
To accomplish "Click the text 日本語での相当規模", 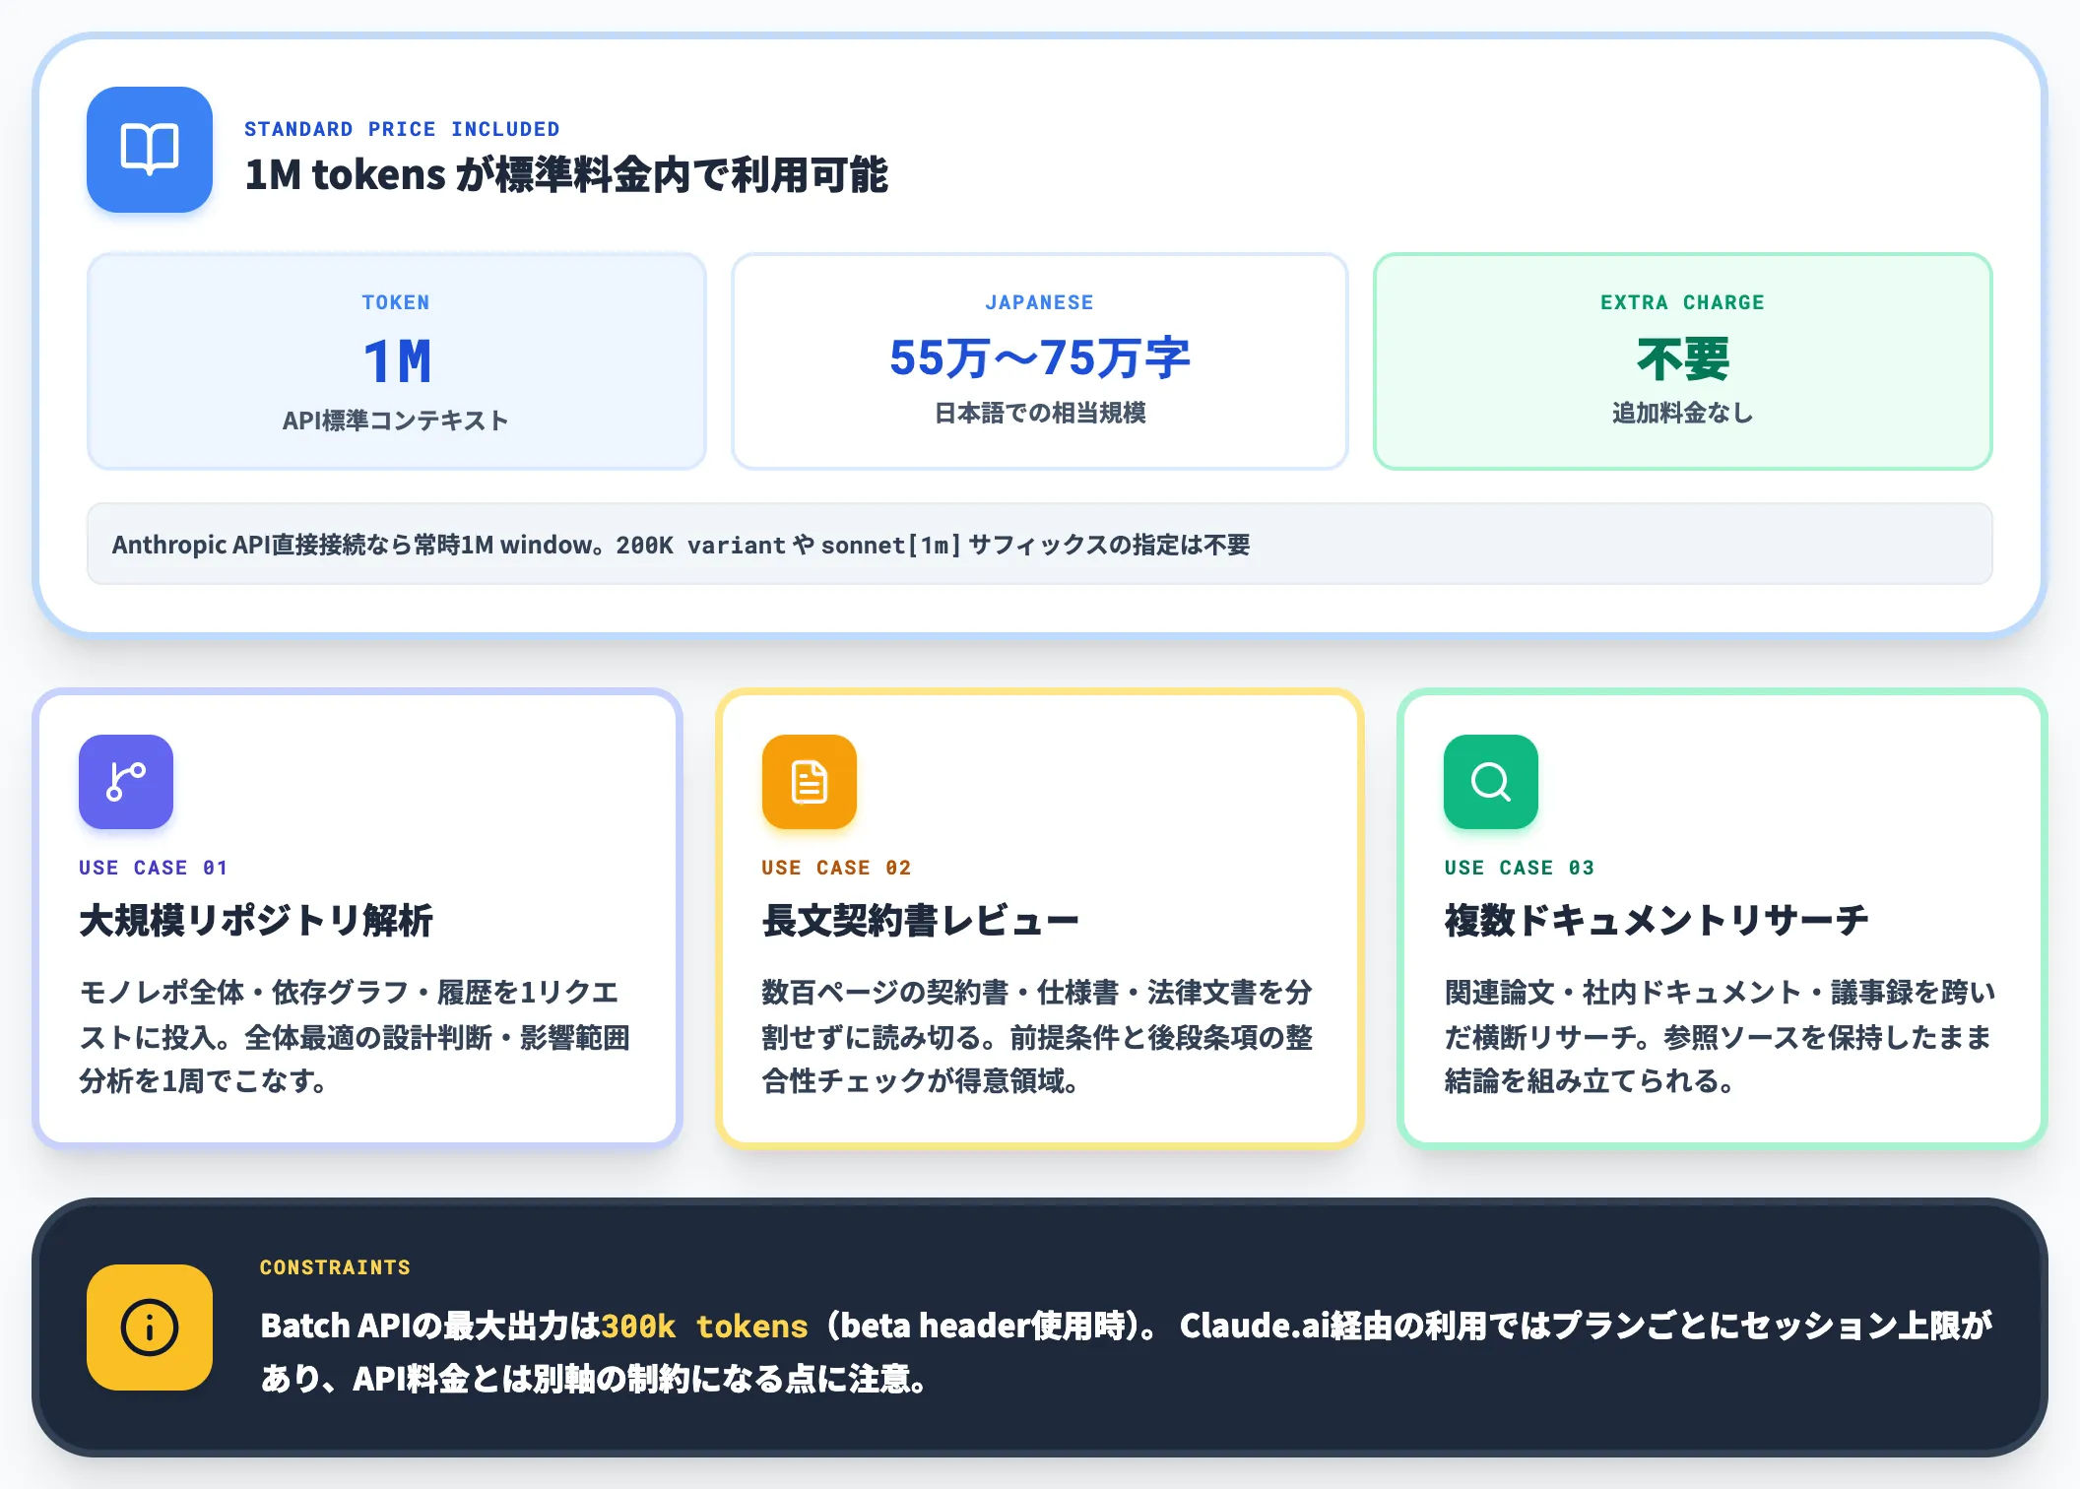I will coord(1040,413).
